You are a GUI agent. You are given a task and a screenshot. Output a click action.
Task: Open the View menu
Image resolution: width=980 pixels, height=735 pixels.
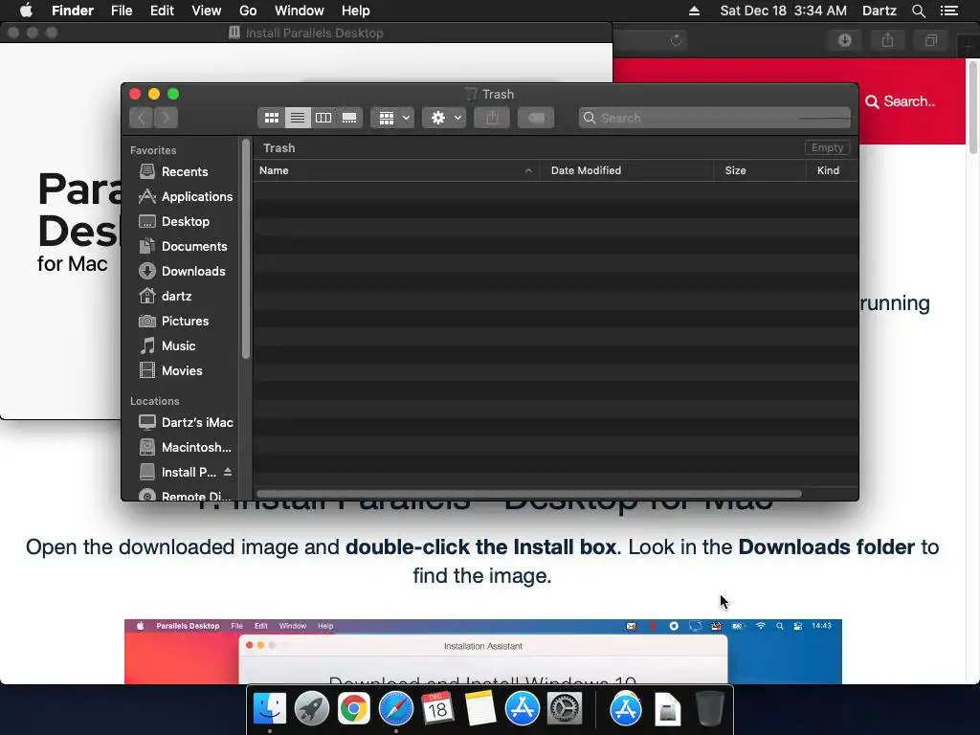pos(207,11)
